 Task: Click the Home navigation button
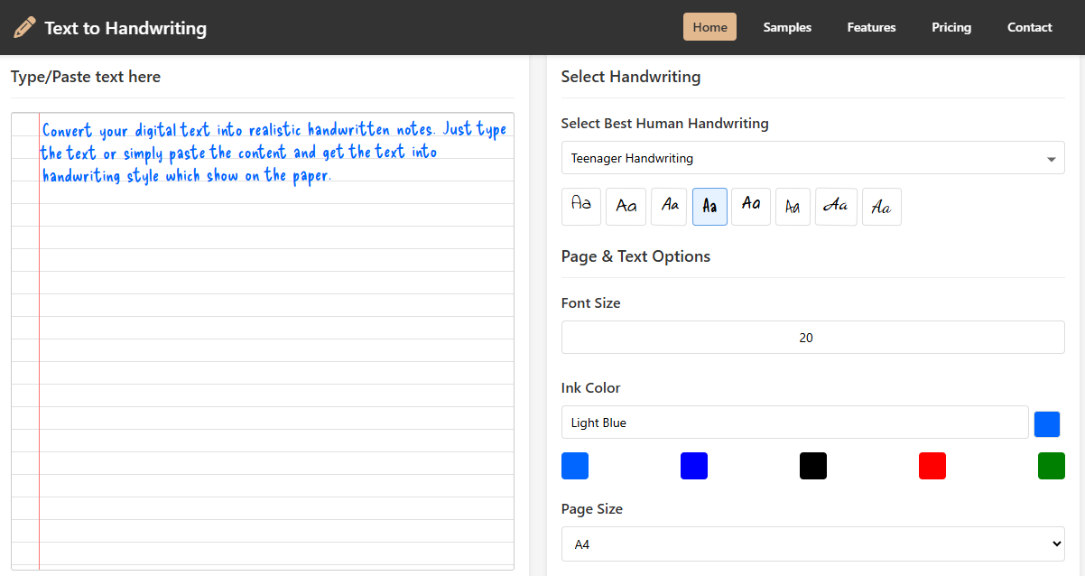point(709,26)
